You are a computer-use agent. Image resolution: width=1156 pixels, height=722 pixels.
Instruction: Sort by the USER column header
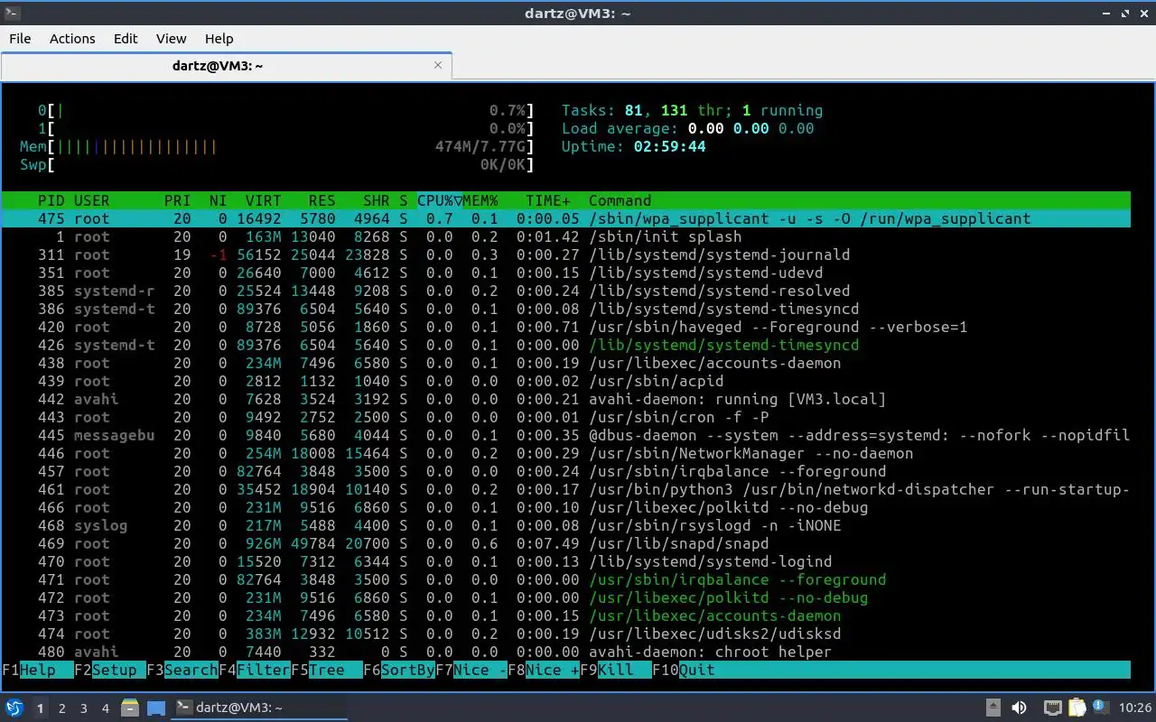tap(91, 200)
